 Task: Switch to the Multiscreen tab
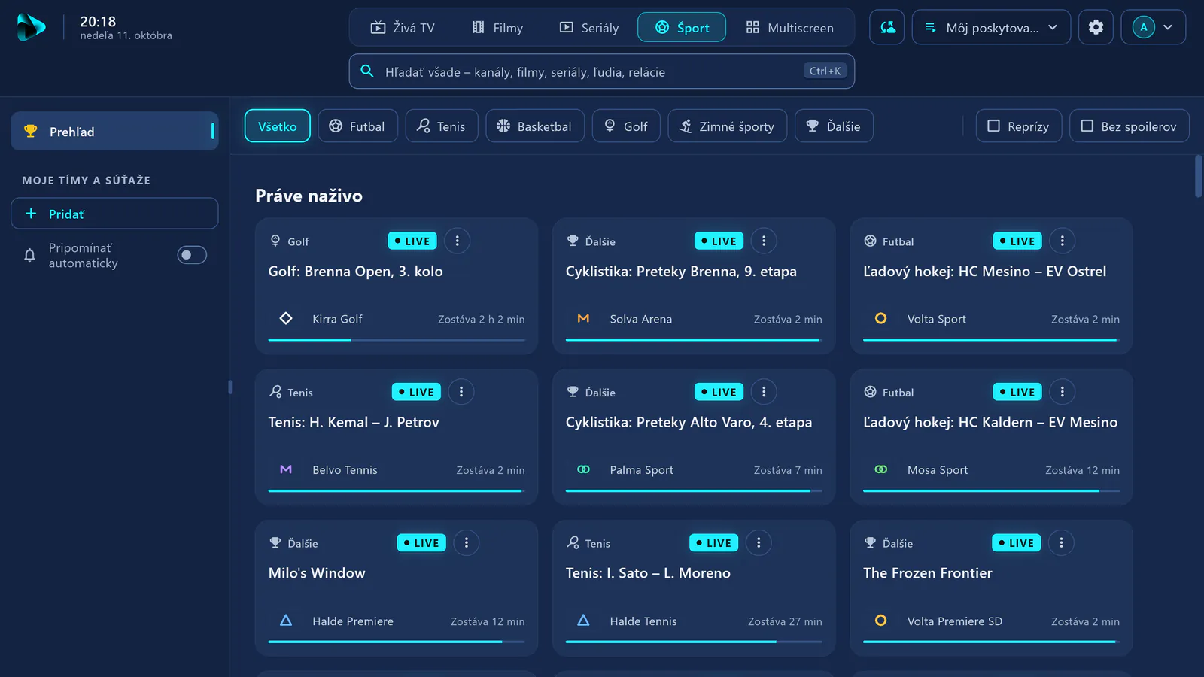[789, 27]
